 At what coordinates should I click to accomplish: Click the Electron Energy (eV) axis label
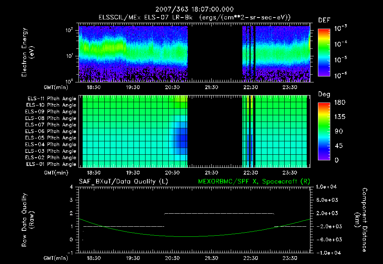click(28, 52)
